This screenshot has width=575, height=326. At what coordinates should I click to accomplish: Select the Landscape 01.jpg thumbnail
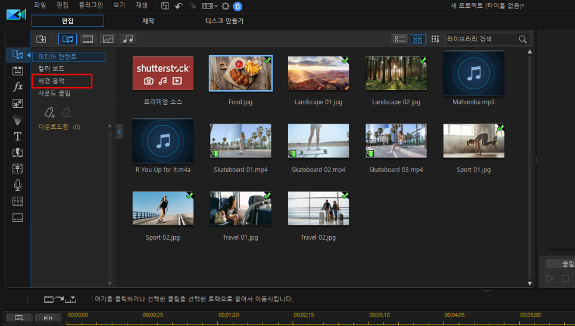(318, 73)
